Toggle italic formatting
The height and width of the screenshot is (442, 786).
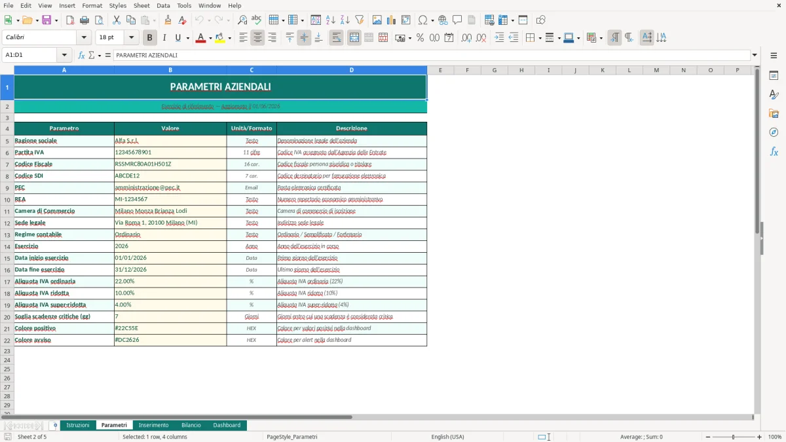click(x=164, y=38)
